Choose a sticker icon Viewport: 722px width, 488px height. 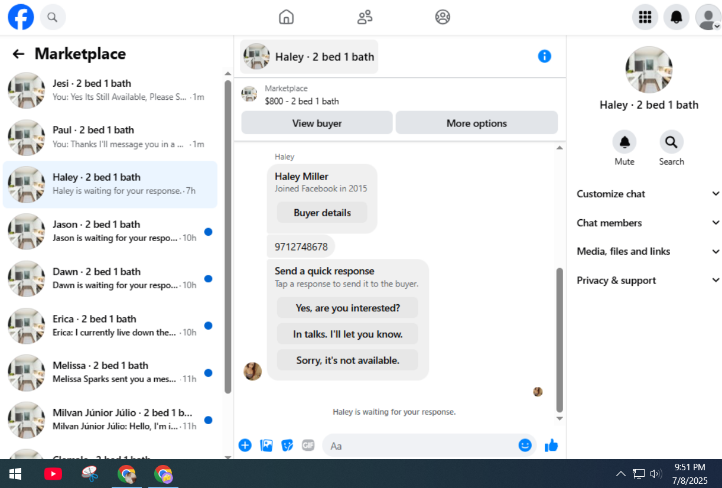pos(288,445)
